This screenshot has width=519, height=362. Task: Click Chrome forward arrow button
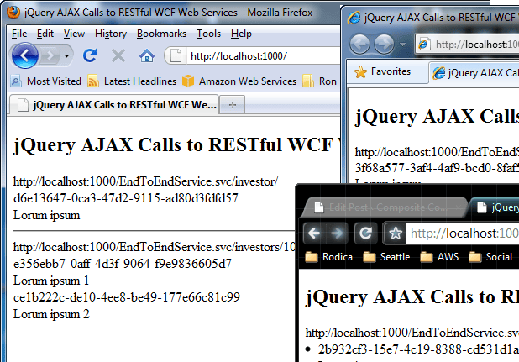pyautogui.click(x=337, y=233)
